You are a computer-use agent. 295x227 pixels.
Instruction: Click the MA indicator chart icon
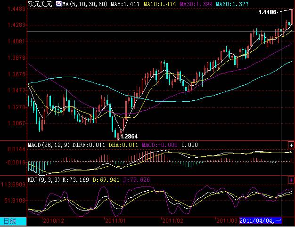click(58, 4)
